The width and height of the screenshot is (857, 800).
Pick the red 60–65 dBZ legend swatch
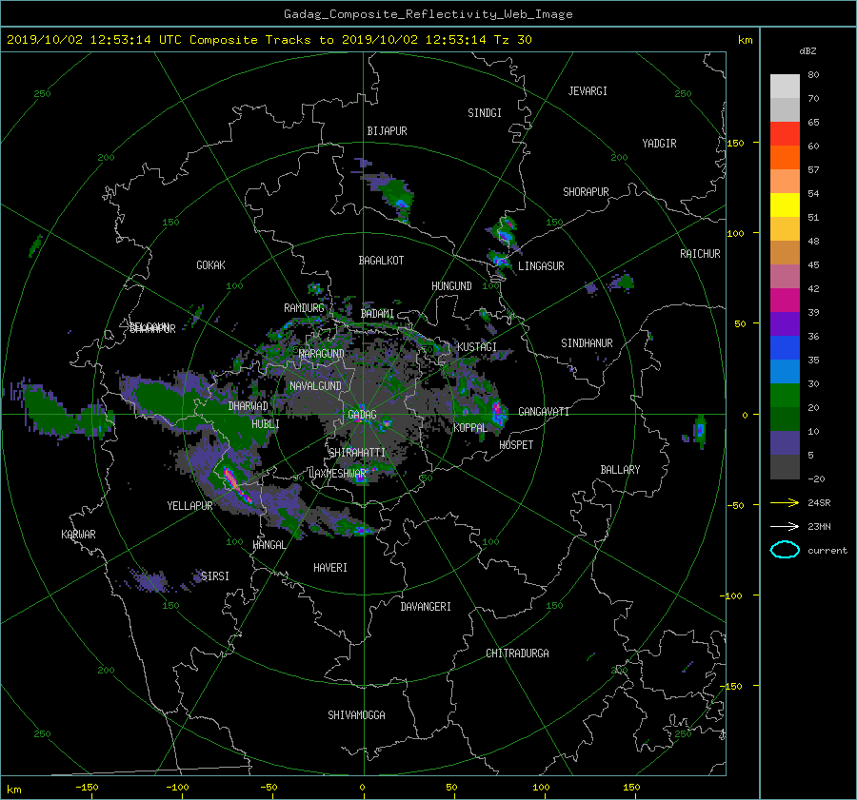pos(785,134)
